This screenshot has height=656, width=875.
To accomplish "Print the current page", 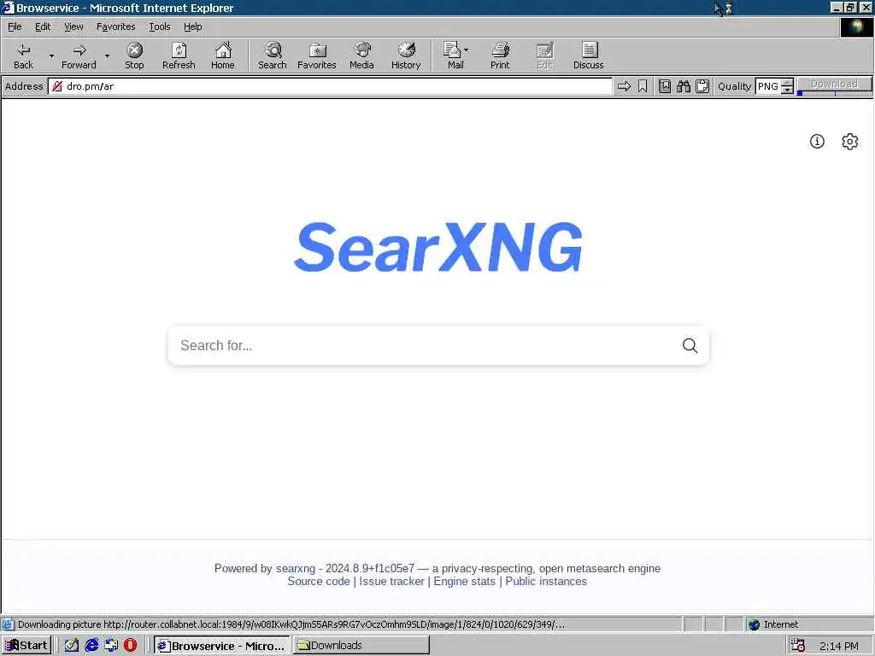I will 500,56.
